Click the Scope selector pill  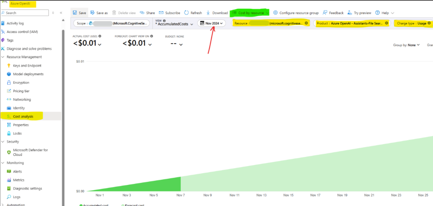click(x=111, y=23)
